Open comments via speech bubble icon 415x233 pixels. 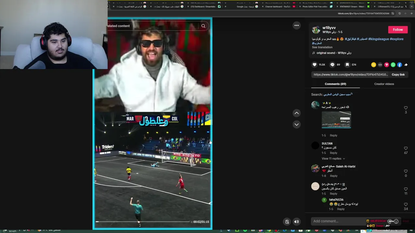332,64
